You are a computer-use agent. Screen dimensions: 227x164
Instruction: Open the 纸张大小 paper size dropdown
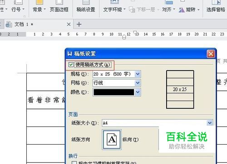click(x=210, y=123)
